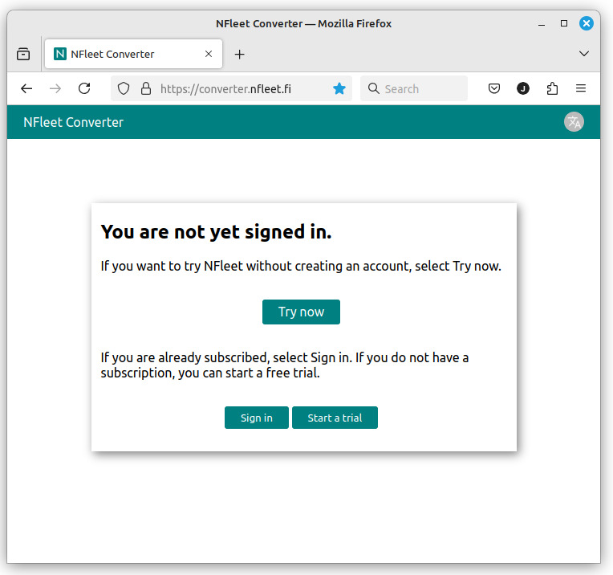The height and width of the screenshot is (575, 613).
Task: Open the Firefox hamburger menu
Action: [581, 88]
